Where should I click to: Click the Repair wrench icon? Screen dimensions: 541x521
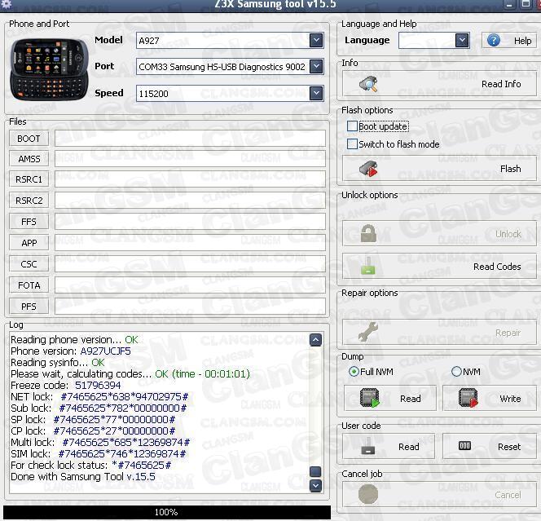click(x=368, y=332)
